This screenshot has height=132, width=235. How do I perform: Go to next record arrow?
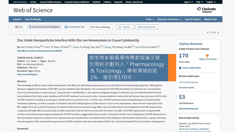point(219,32)
